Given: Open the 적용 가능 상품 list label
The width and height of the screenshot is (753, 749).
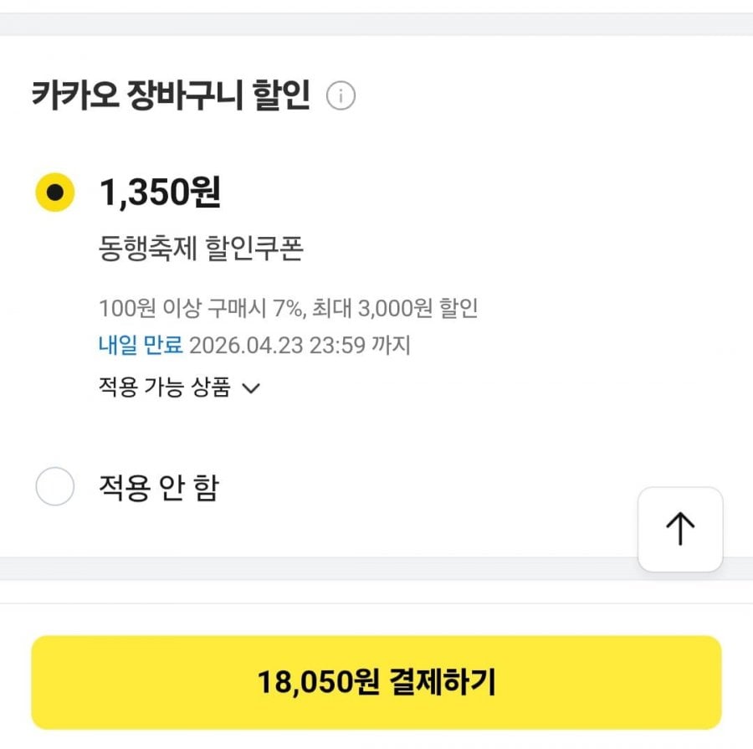Looking at the screenshot, I should (164, 387).
